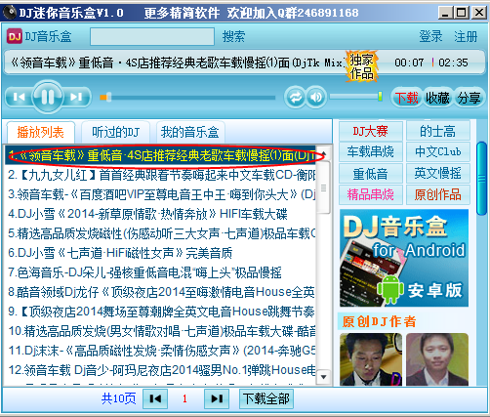Viewport: 490px width, 417px height.
Task: Select track 5 精选高品质发烧磁性
Action: pos(160,233)
